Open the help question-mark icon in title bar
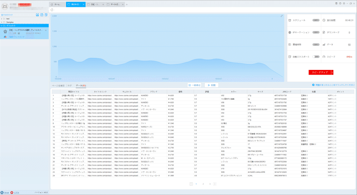The height and width of the screenshot is (195, 357). tap(340, 4)
